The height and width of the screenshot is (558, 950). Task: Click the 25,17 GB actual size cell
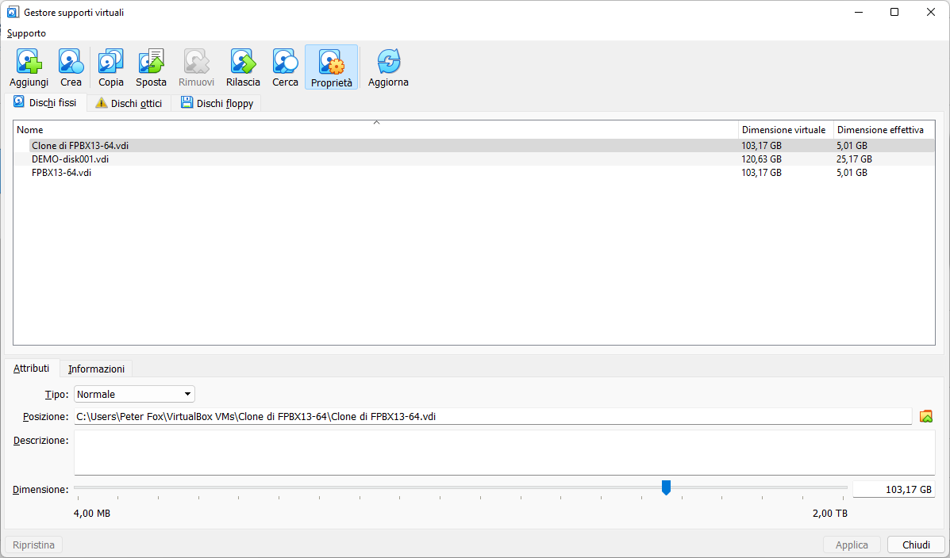(x=854, y=159)
